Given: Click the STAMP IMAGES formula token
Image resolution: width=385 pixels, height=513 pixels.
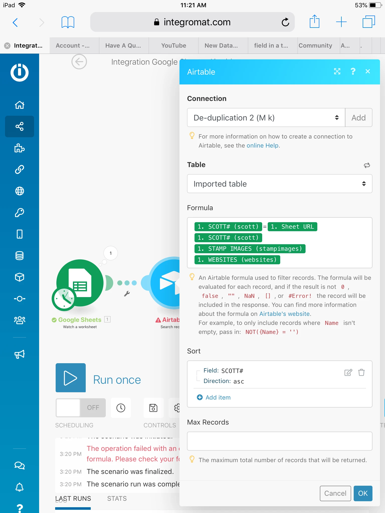Looking at the screenshot, I should [x=250, y=249].
